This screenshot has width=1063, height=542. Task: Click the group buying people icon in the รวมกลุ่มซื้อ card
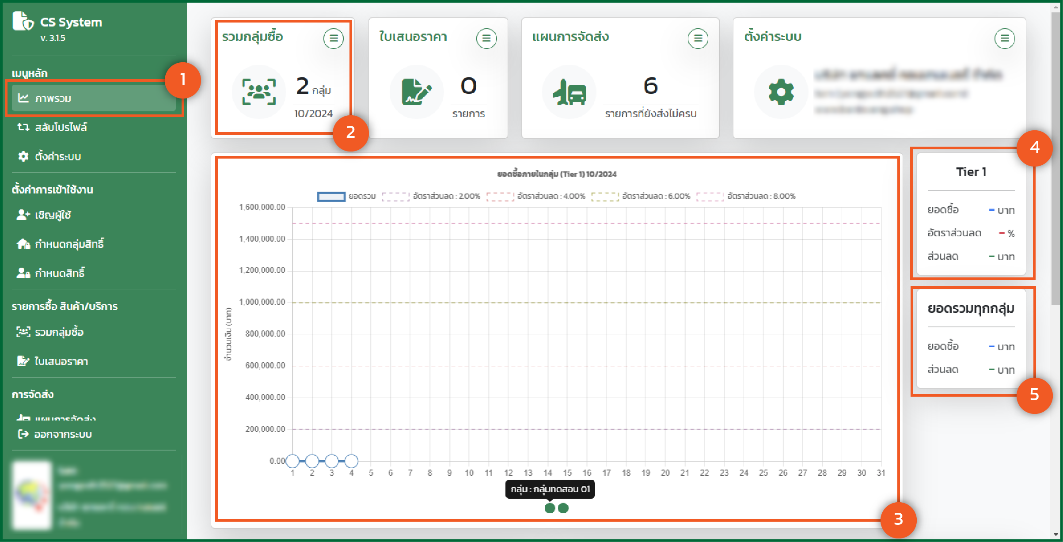[259, 92]
